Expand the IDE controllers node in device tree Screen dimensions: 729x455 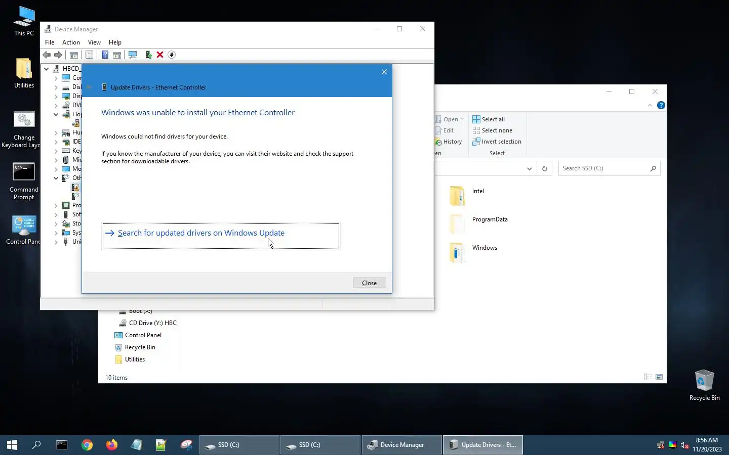coord(56,142)
